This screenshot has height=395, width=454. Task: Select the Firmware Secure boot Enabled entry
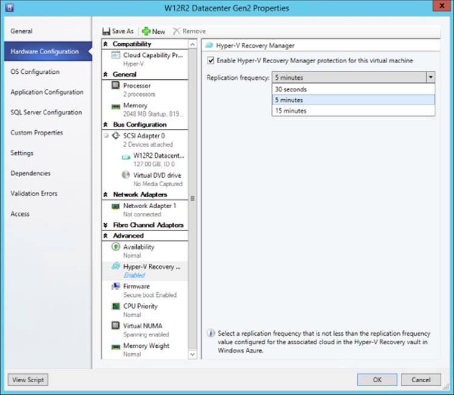pyautogui.click(x=145, y=290)
